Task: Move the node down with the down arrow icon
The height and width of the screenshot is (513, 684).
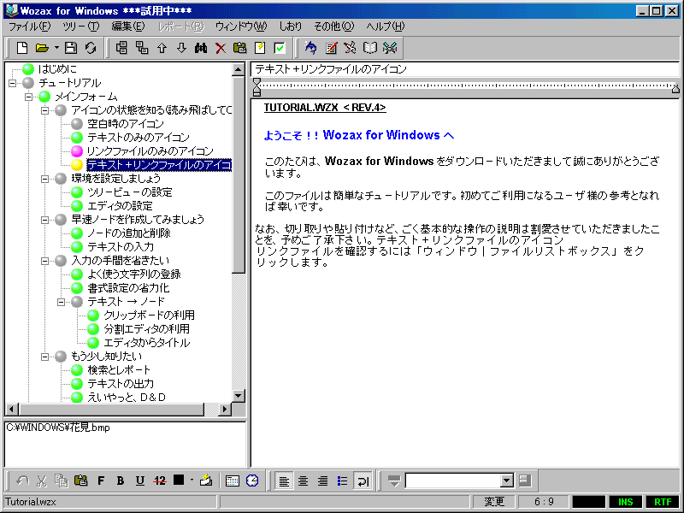Action: pyautogui.click(x=181, y=48)
